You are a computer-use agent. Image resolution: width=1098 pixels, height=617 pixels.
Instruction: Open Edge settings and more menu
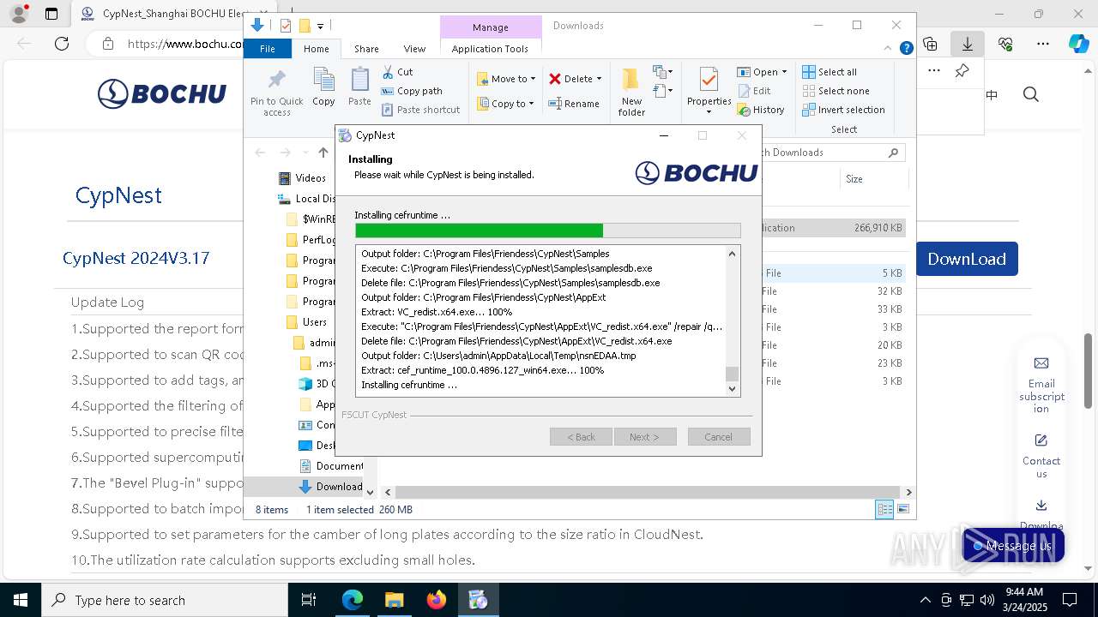(x=1043, y=44)
